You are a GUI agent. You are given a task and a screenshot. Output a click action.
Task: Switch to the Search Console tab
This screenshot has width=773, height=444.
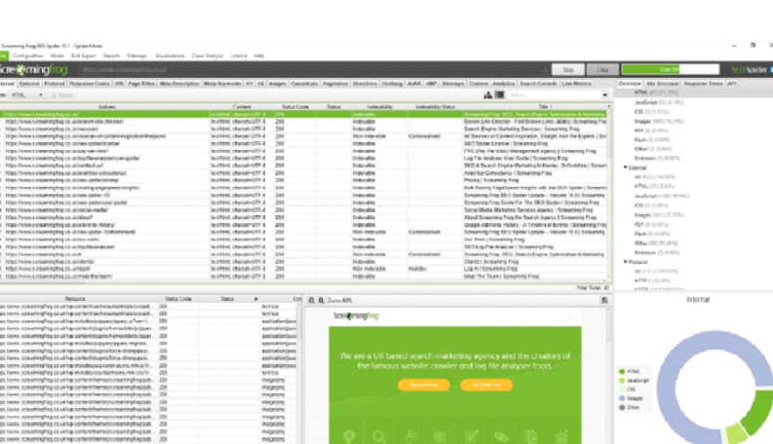(538, 84)
